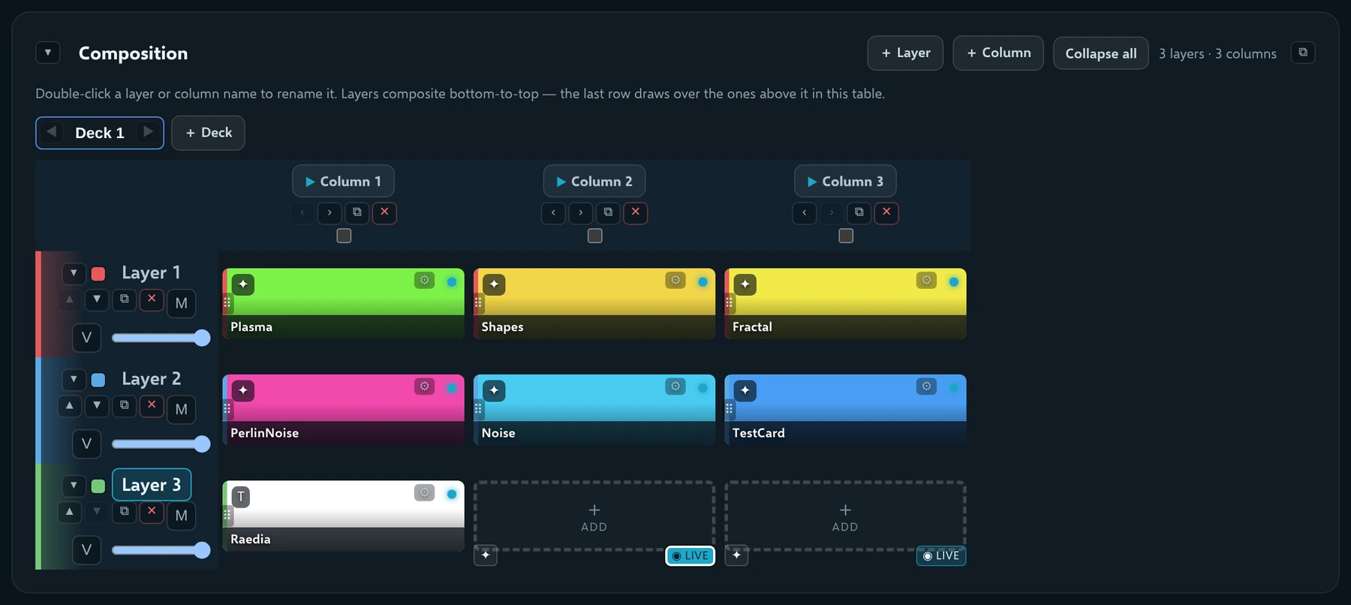Add a new layer

pyautogui.click(x=905, y=53)
